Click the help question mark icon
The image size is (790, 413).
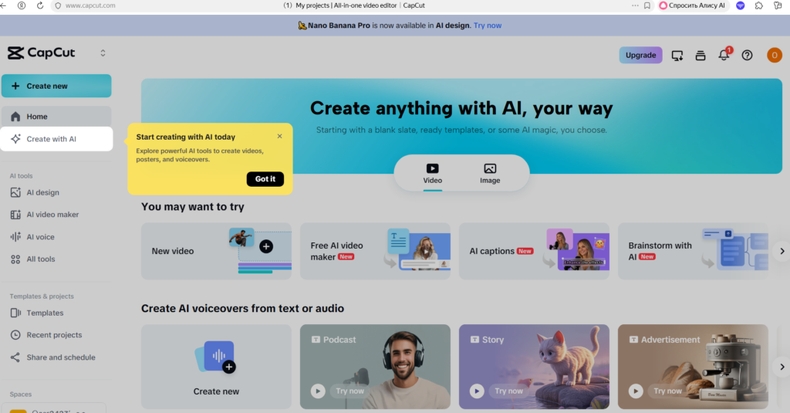point(747,56)
